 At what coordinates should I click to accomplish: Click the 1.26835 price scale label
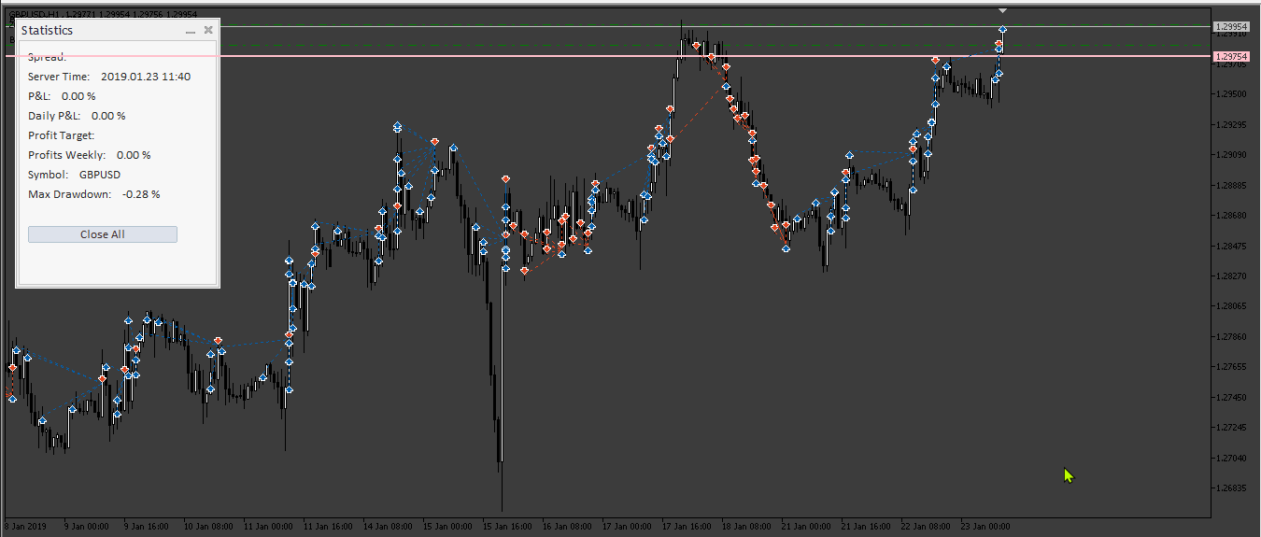1232,488
